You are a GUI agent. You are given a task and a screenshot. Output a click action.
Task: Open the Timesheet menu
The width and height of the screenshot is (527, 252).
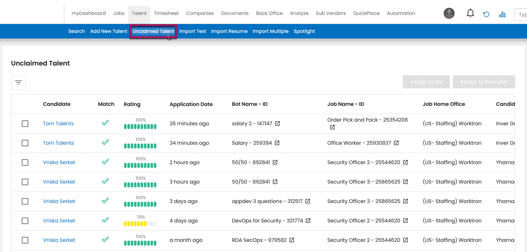[166, 13]
